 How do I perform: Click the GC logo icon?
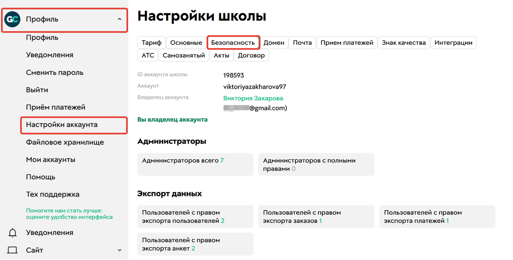click(12, 19)
